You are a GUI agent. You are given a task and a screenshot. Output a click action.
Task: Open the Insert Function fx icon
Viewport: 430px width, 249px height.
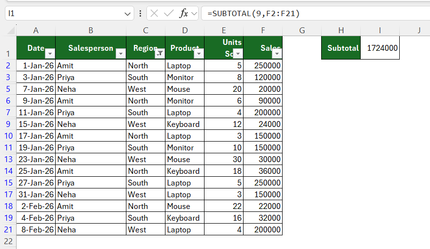click(184, 13)
